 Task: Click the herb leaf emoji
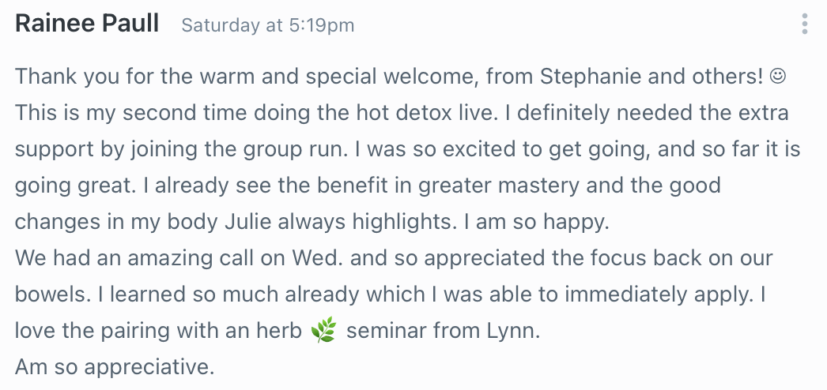[x=323, y=332]
